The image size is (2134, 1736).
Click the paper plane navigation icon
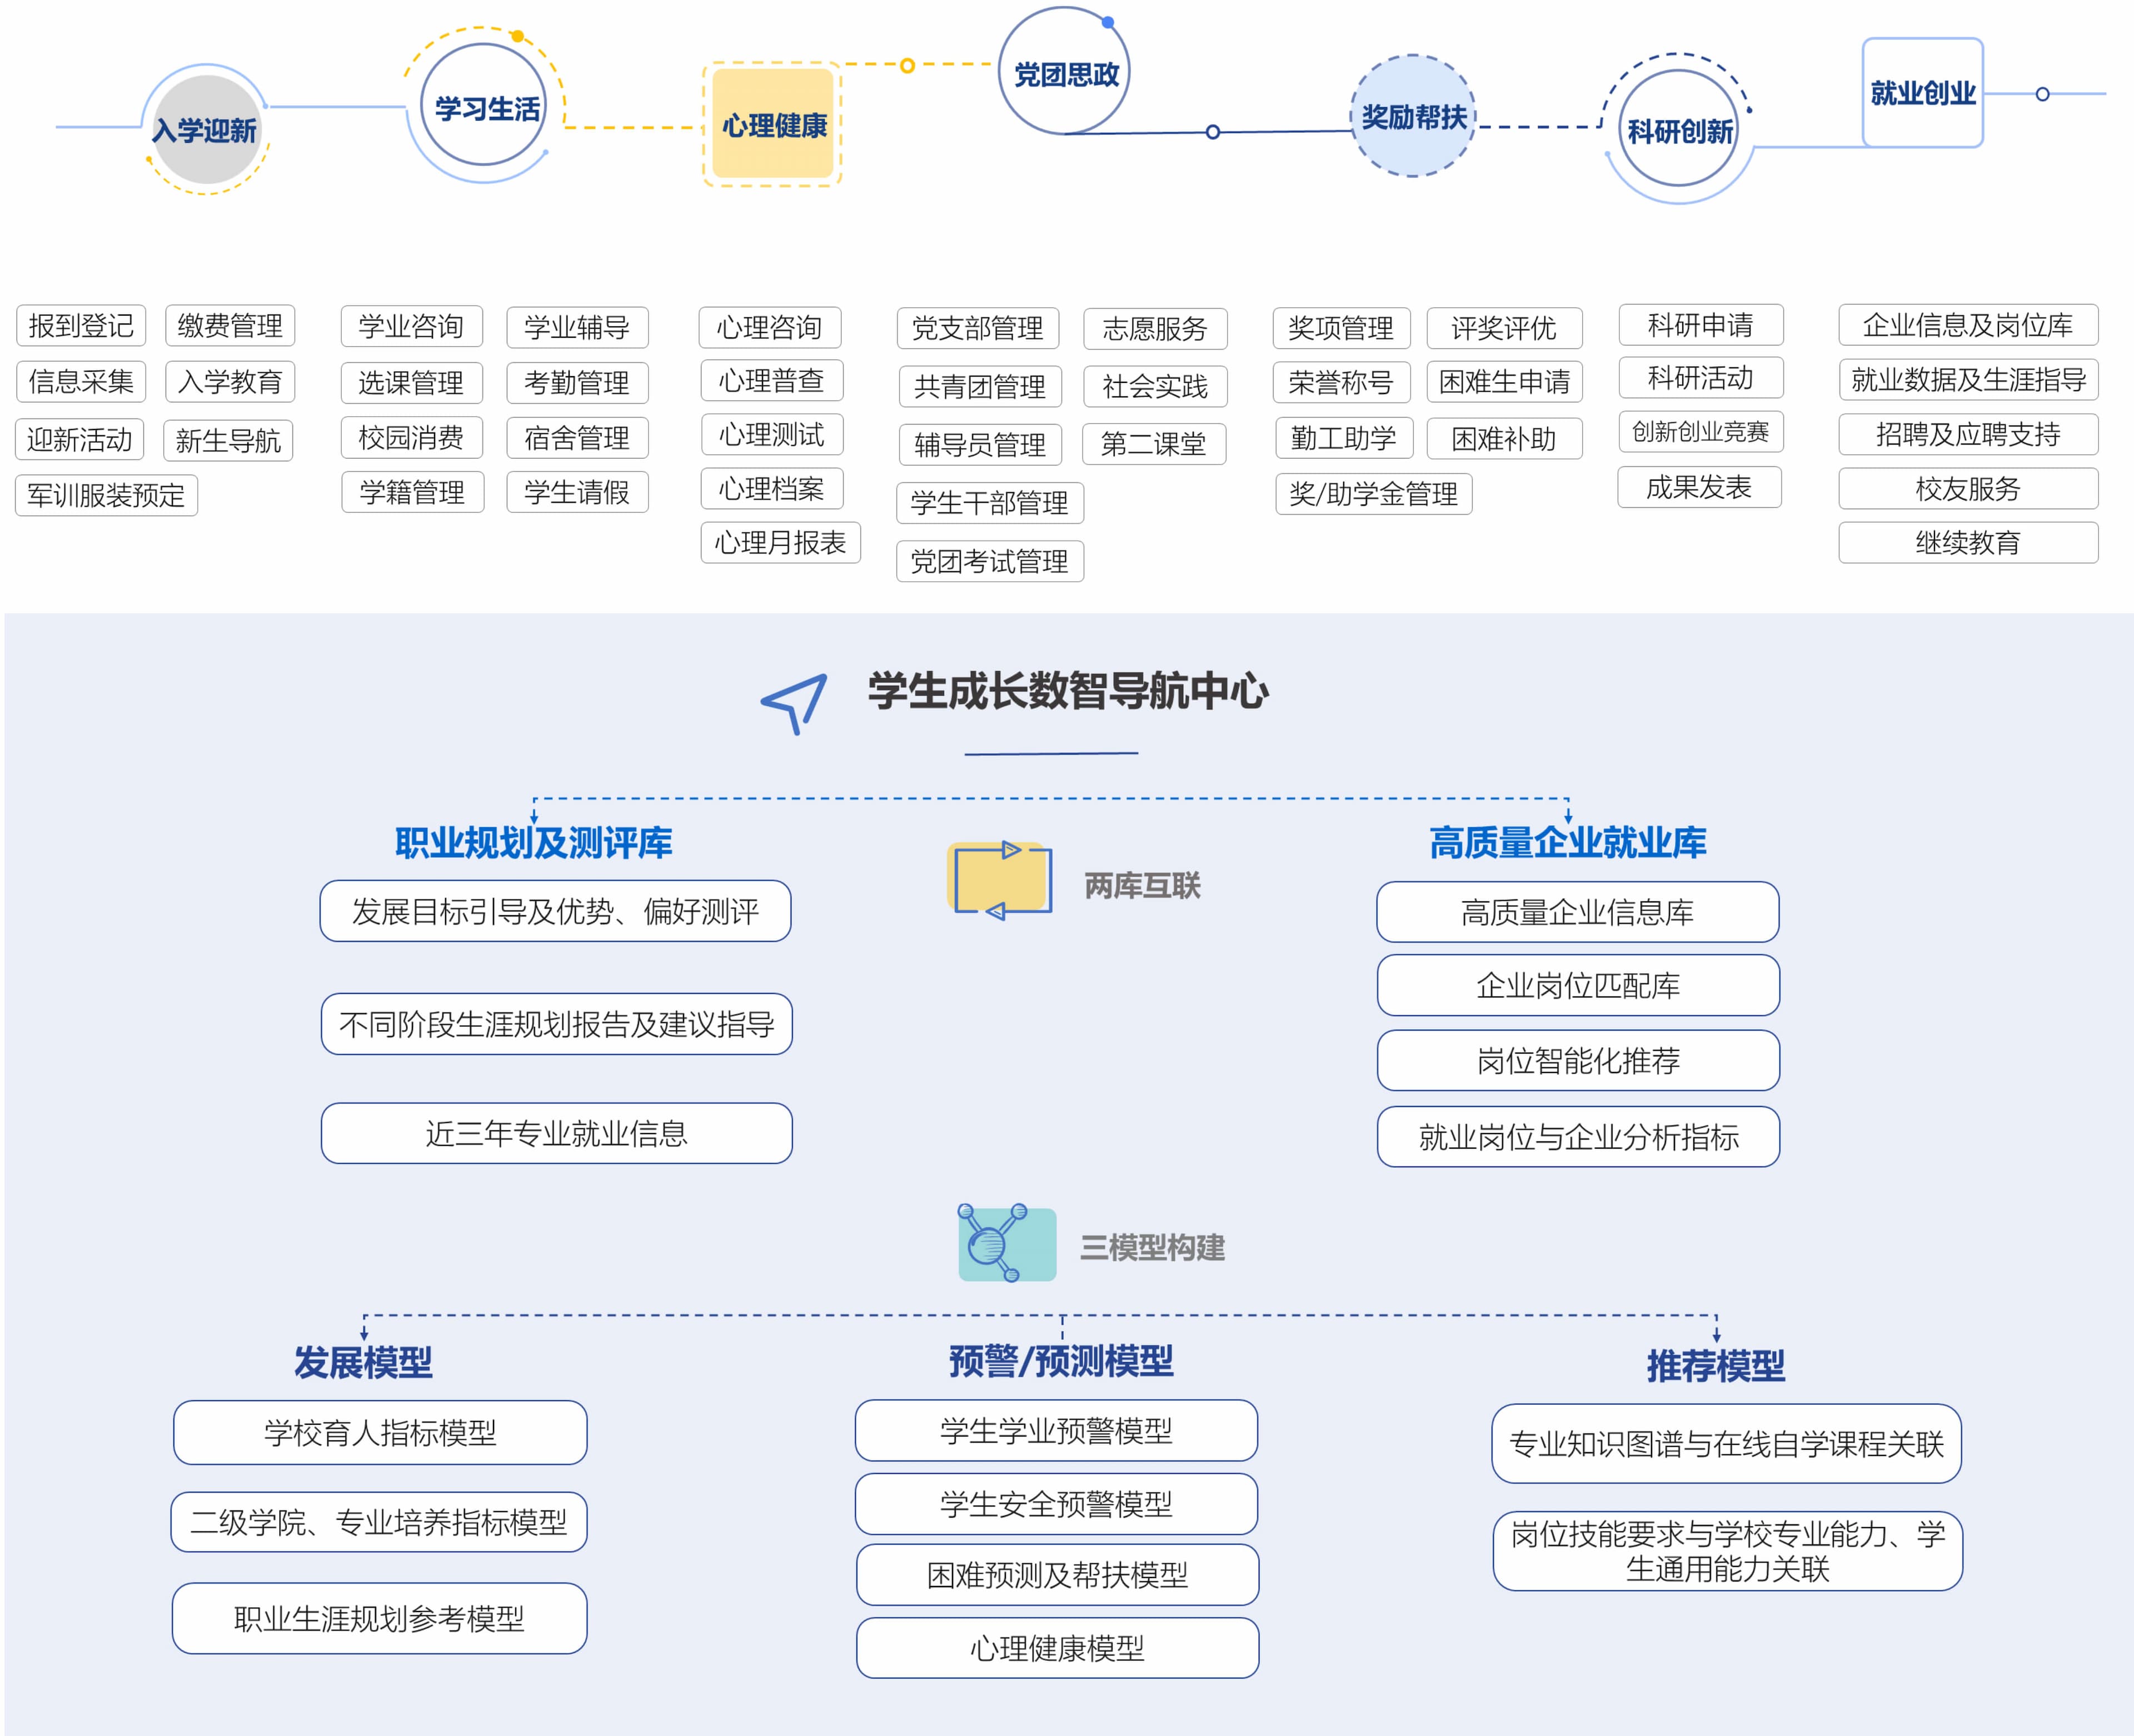click(x=794, y=703)
